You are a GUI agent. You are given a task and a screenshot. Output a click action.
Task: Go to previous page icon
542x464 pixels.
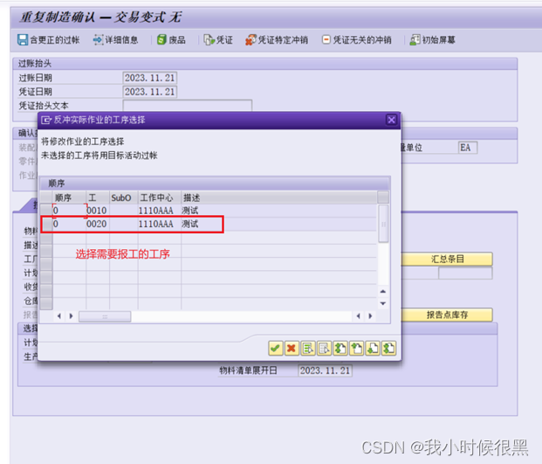point(356,348)
